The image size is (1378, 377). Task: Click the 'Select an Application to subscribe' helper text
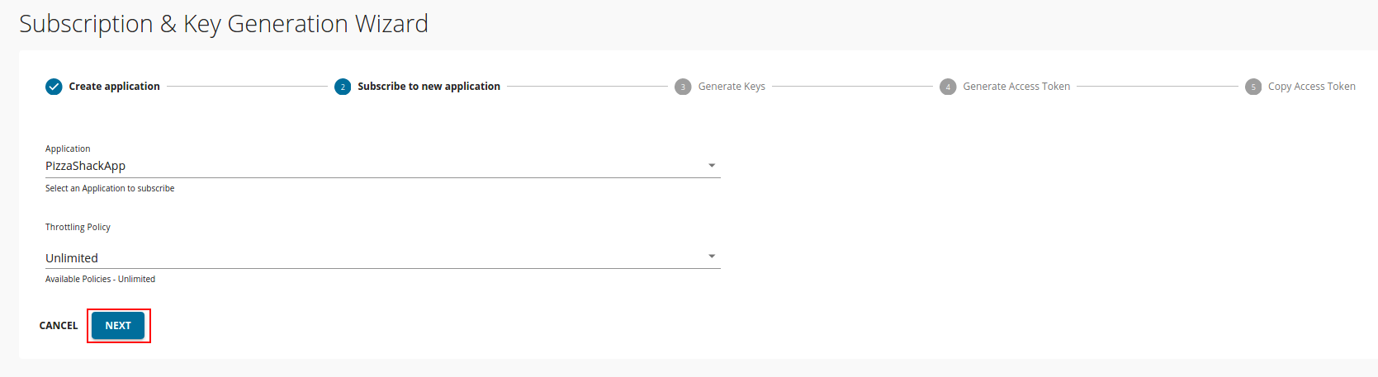tap(110, 189)
